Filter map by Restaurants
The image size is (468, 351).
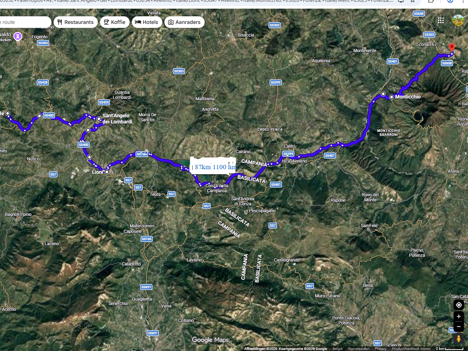(x=76, y=22)
